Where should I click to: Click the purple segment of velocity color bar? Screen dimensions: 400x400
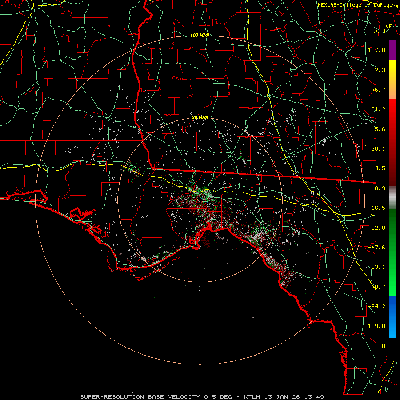click(x=392, y=50)
